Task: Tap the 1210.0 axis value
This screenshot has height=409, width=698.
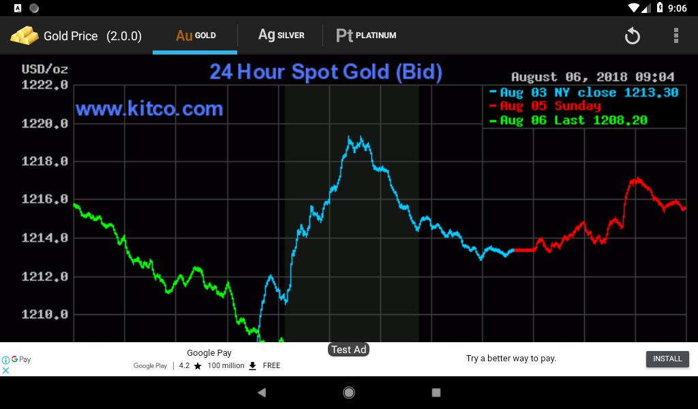Action: pyautogui.click(x=44, y=314)
